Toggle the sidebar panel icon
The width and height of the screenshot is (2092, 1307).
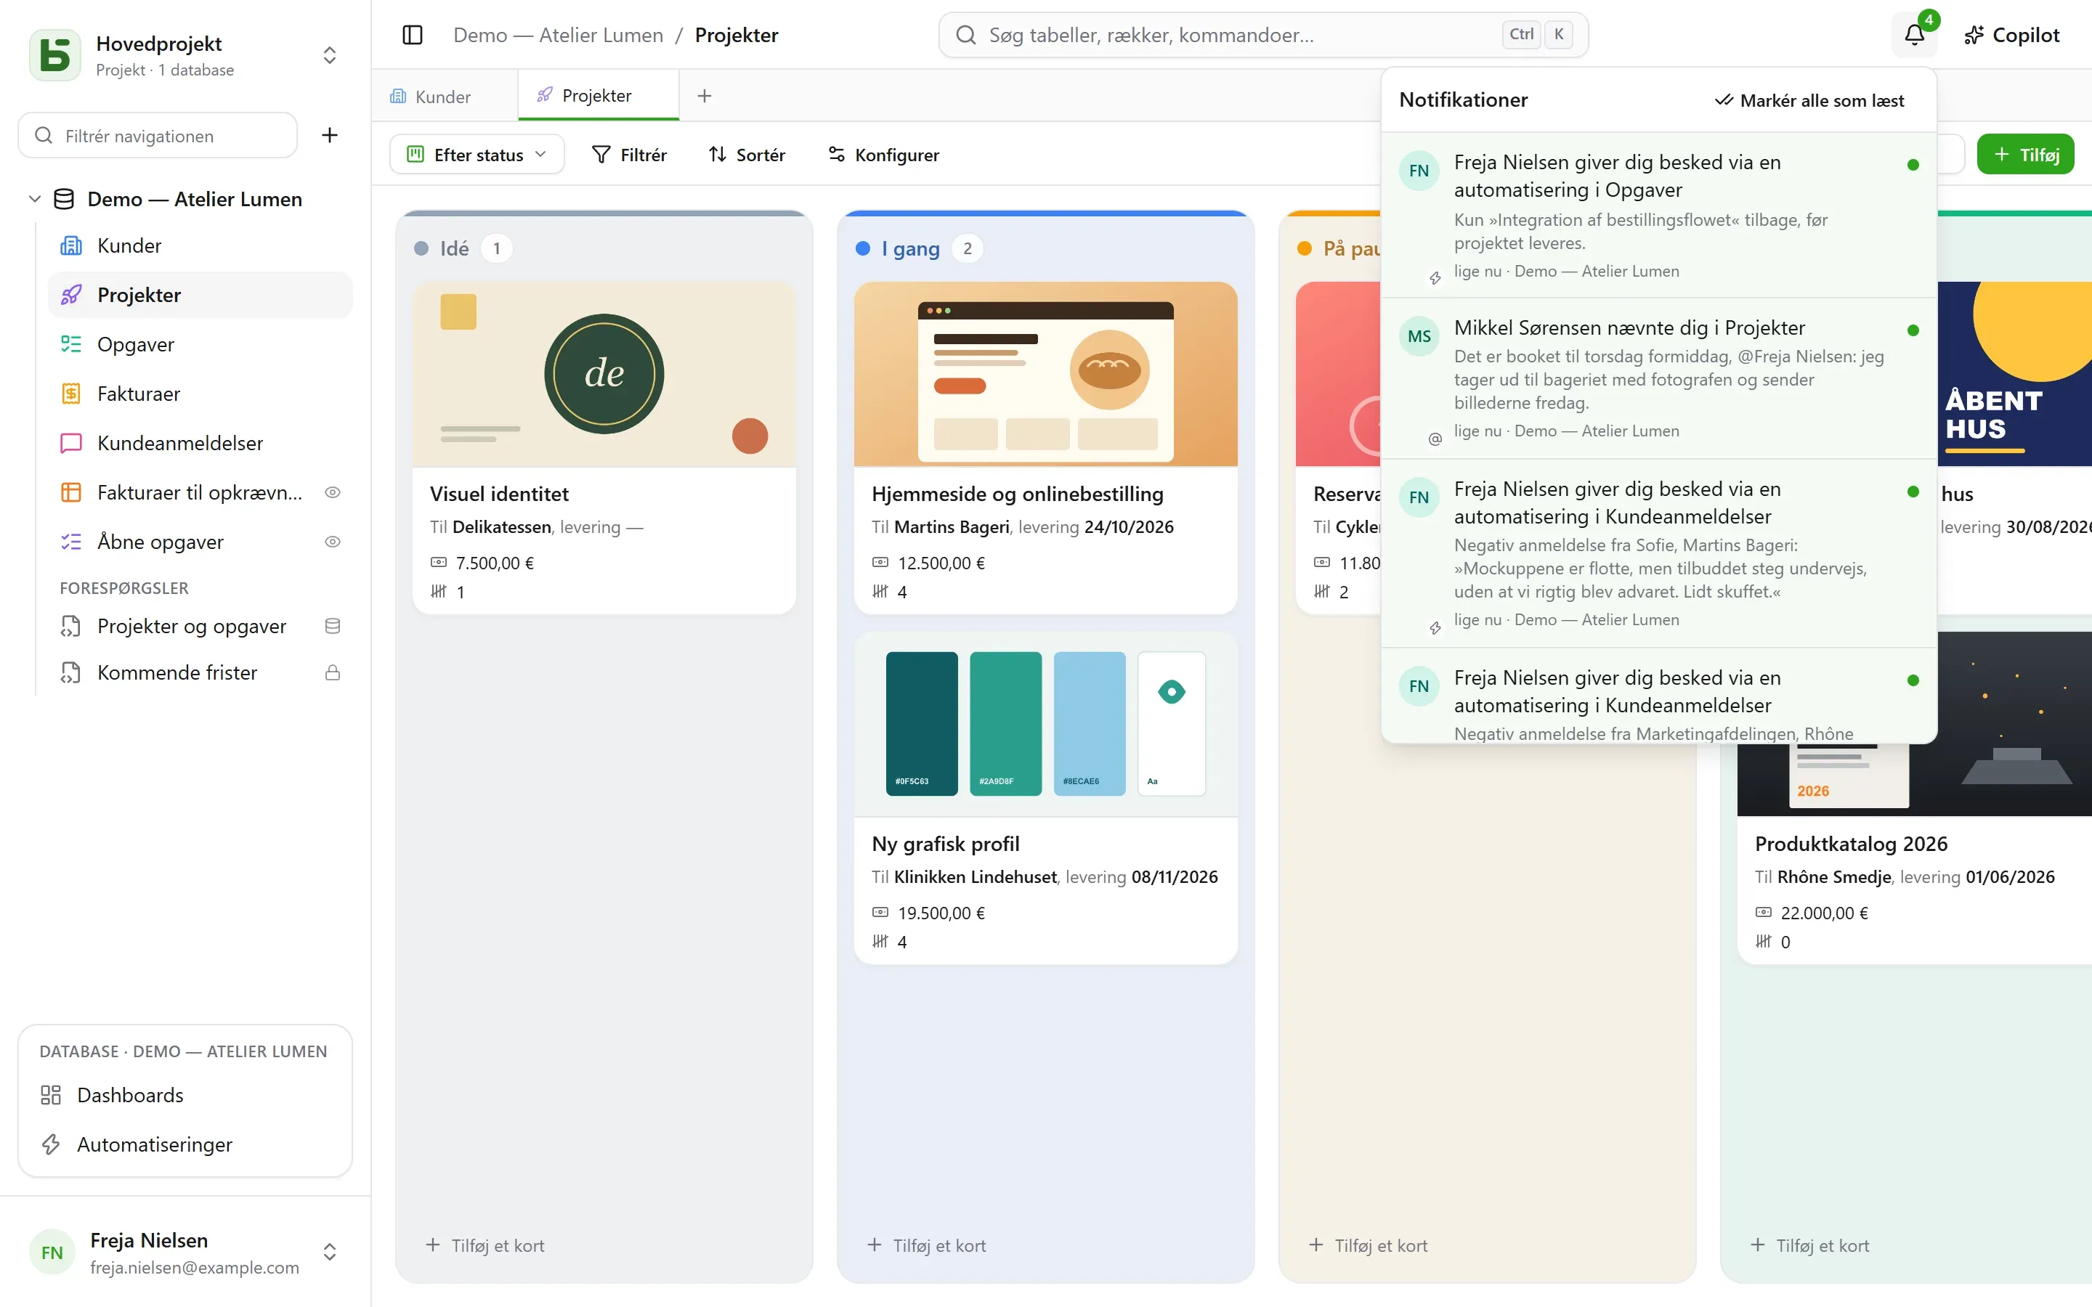(413, 35)
